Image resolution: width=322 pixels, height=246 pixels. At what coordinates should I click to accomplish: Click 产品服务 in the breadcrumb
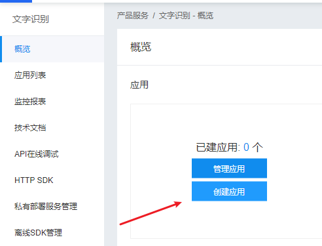[133, 16]
